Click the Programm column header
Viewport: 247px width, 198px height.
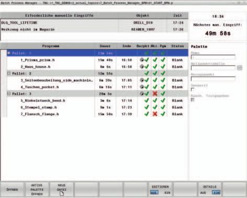pyautogui.click(x=51, y=46)
